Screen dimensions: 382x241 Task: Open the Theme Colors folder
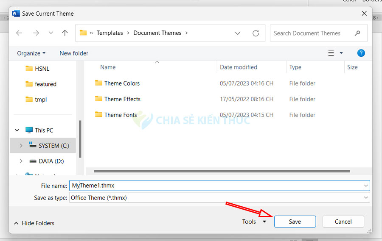click(x=122, y=83)
